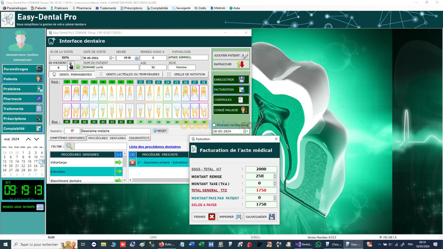Click the clock icon beside the hour field

tap(136, 58)
